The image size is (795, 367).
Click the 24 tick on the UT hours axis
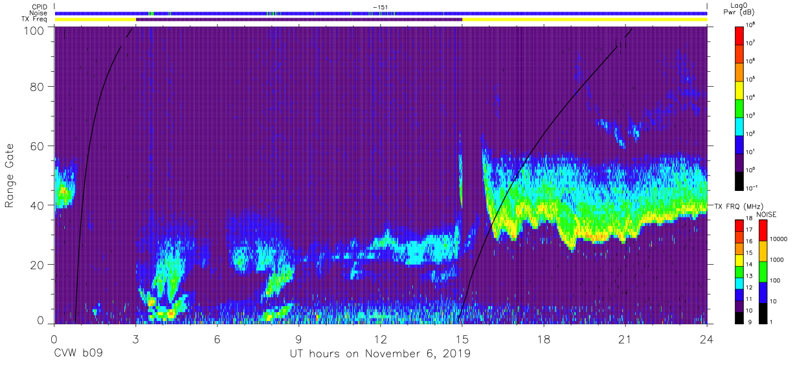coord(707,339)
